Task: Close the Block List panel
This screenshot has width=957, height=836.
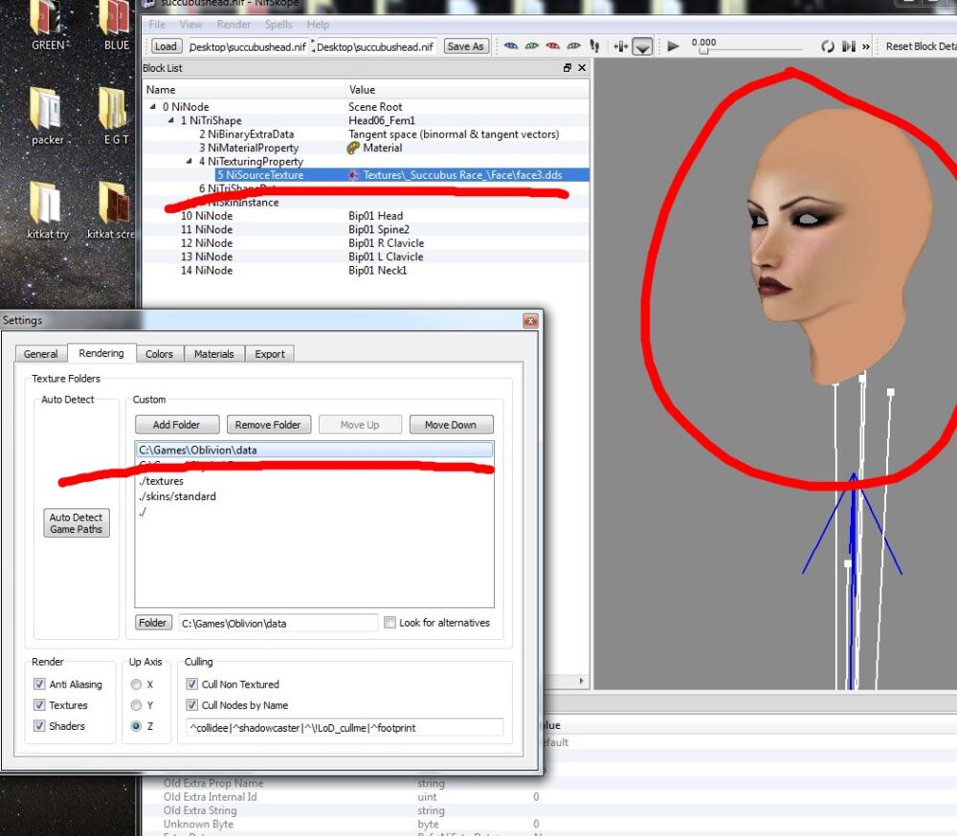Action: point(582,68)
